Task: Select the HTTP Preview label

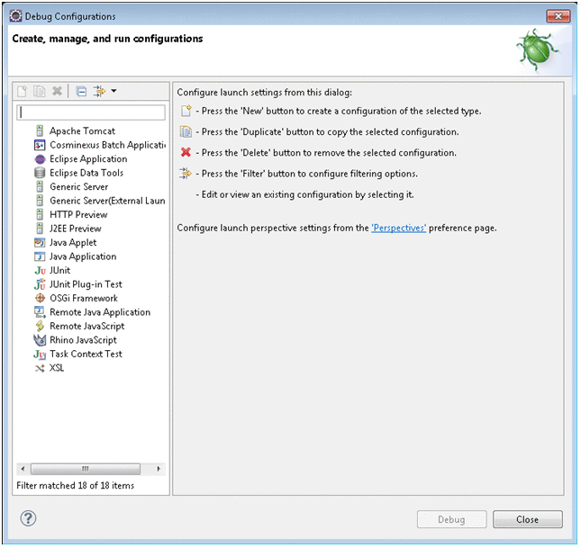Action: pos(78,215)
